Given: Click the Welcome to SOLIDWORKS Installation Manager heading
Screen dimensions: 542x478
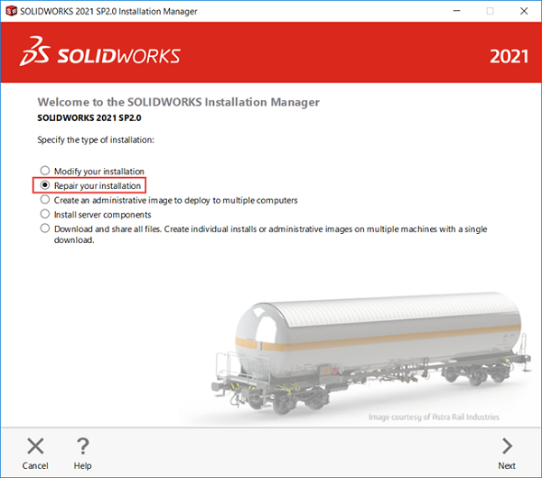Looking at the screenshot, I should (178, 102).
